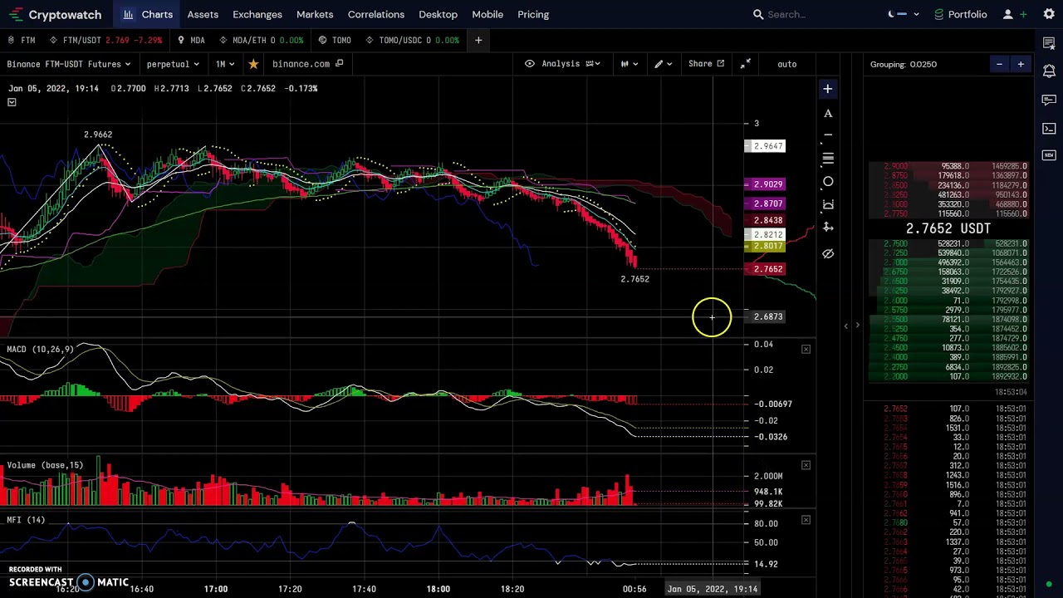
Task: Select the line drawing tool
Action: coord(827,135)
